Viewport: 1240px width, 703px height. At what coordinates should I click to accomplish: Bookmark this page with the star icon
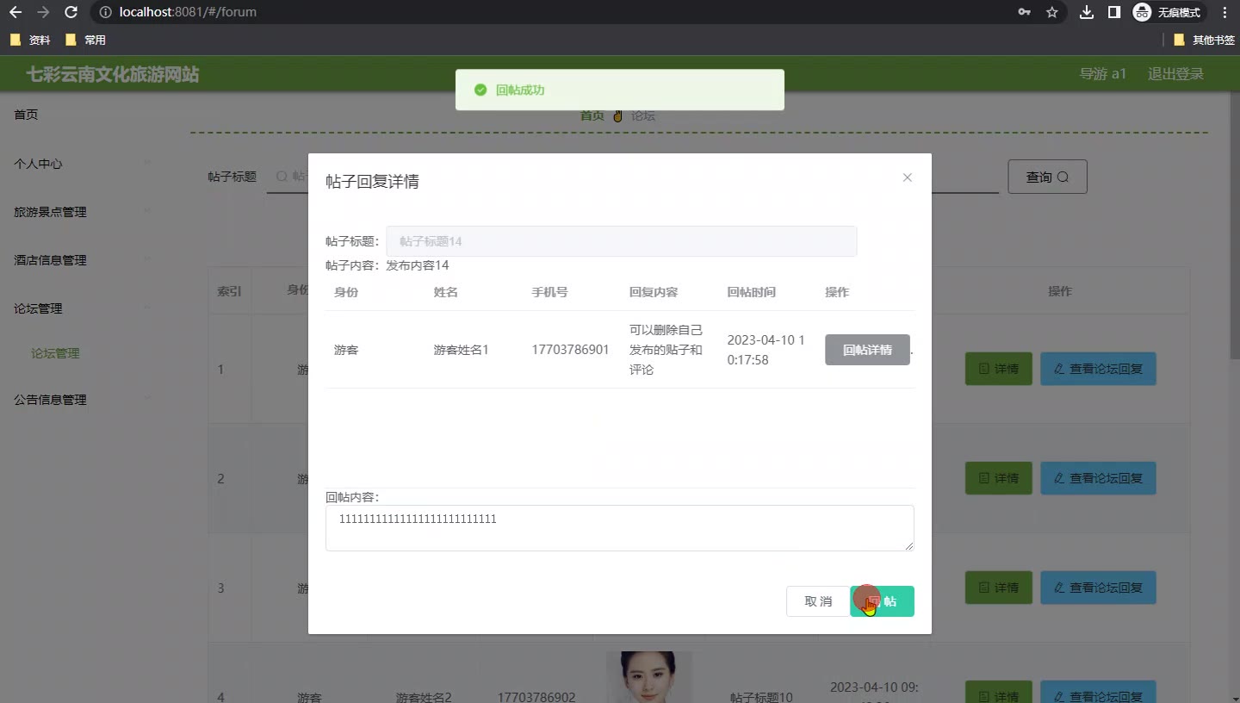click(x=1051, y=12)
